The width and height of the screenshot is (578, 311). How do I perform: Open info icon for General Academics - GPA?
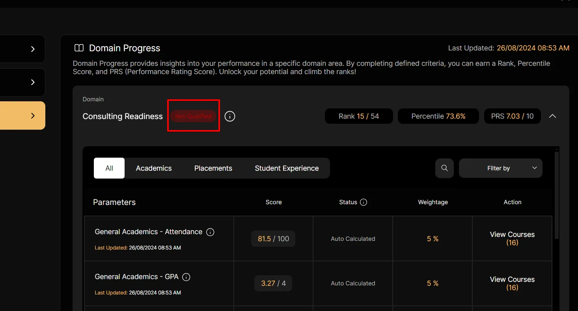186,277
